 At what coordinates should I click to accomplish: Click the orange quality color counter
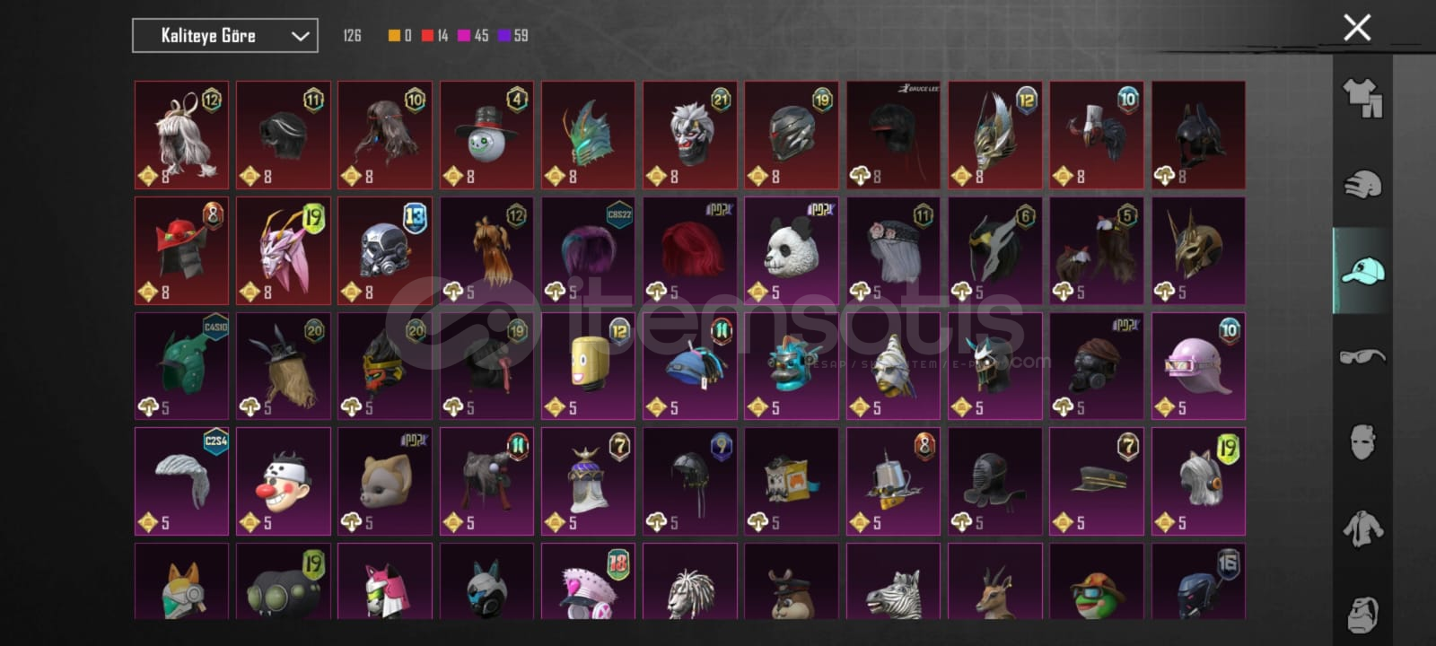pyautogui.click(x=400, y=36)
